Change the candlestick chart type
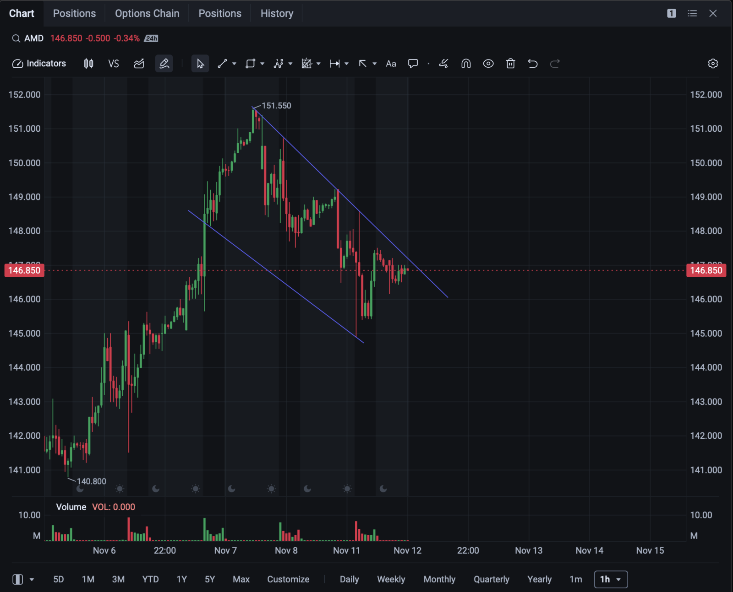Viewport: 733px width, 592px height. [x=88, y=64]
